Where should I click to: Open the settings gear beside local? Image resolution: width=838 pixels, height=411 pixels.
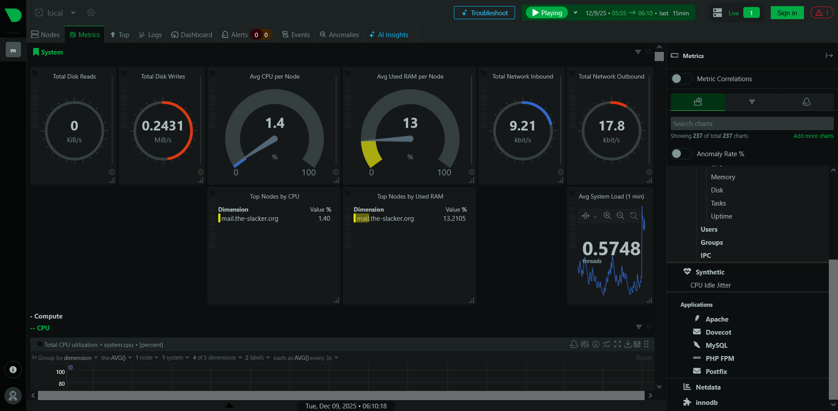(91, 13)
